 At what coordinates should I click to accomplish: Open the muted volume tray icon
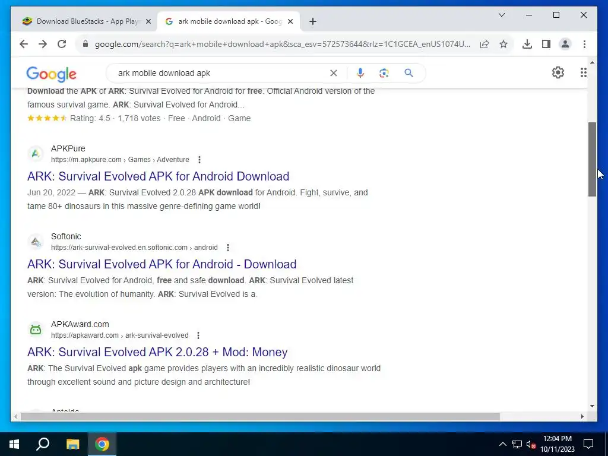tap(531, 444)
